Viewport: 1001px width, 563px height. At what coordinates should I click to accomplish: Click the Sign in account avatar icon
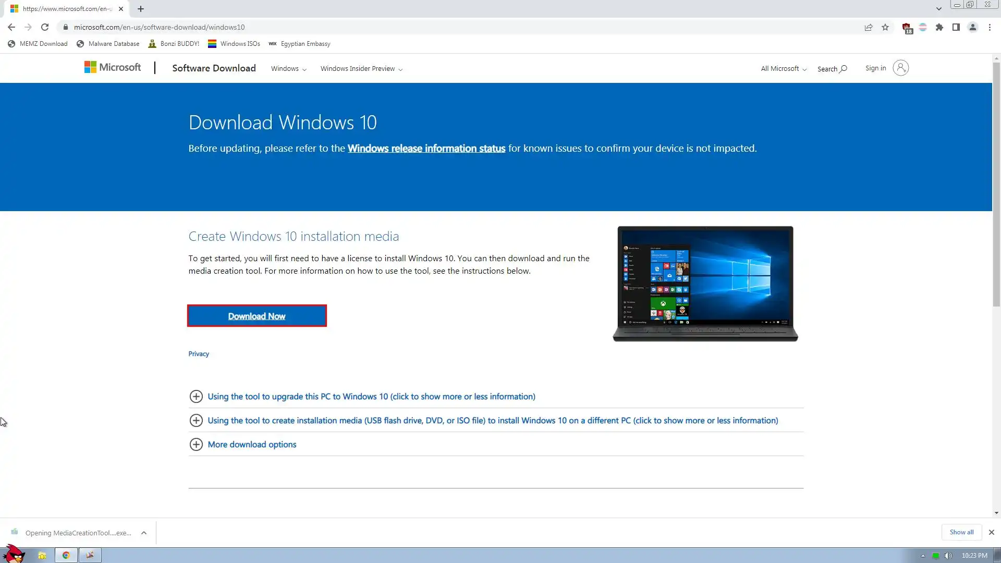pyautogui.click(x=900, y=68)
